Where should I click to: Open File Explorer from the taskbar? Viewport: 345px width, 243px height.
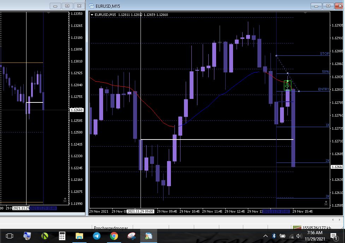pos(79,236)
